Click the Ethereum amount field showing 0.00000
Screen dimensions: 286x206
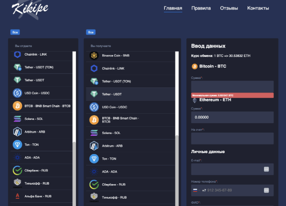pyautogui.click(x=232, y=117)
